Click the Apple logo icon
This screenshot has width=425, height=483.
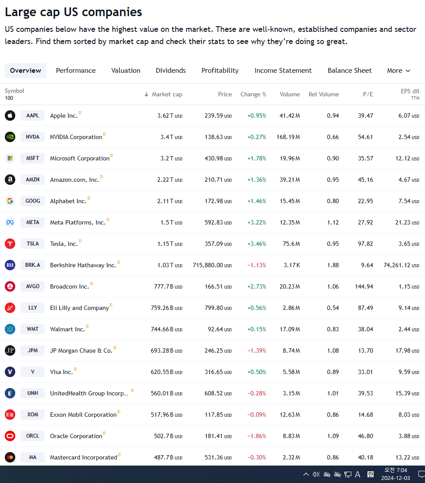(10, 116)
